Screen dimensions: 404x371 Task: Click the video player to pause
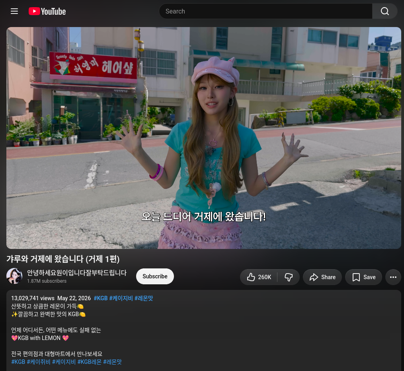pos(203,138)
